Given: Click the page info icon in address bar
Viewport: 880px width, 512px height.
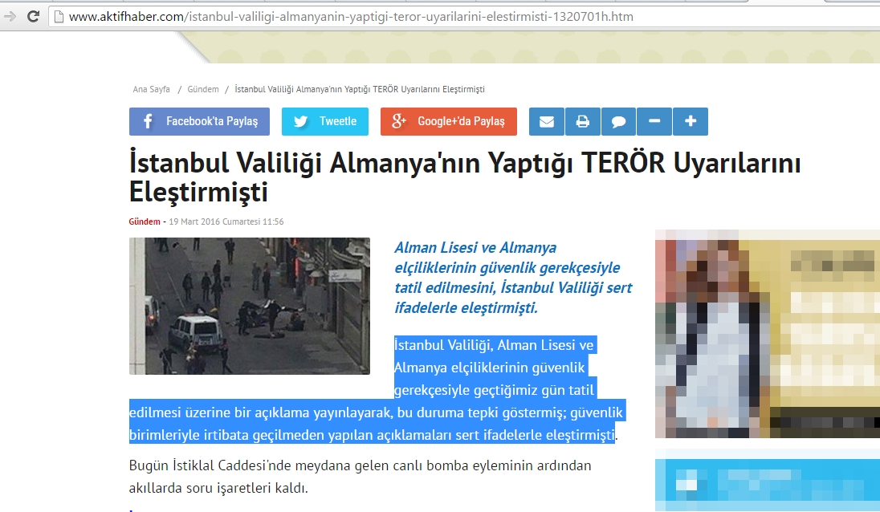Looking at the screenshot, I should pyautogui.click(x=59, y=16).
